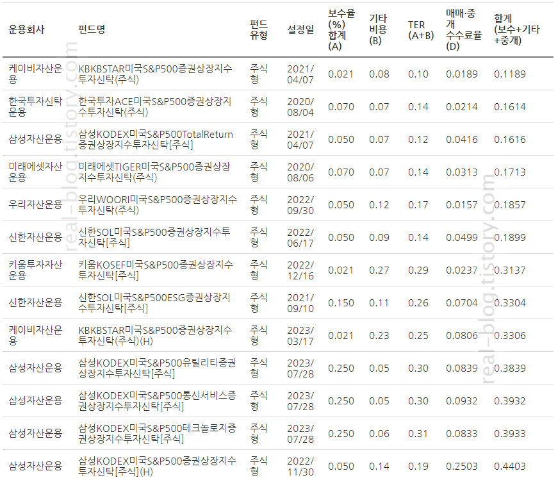558x480 pixels.
Task: Select fund KBKBSTAR미국S&P500 (주식)(H)
Action: click(x=155, y=335)
